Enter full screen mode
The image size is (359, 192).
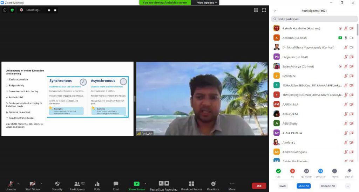[x=264, y=10]
